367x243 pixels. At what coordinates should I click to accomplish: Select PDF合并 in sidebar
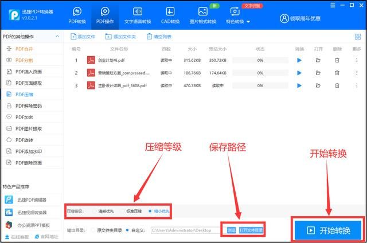point(32,49)
